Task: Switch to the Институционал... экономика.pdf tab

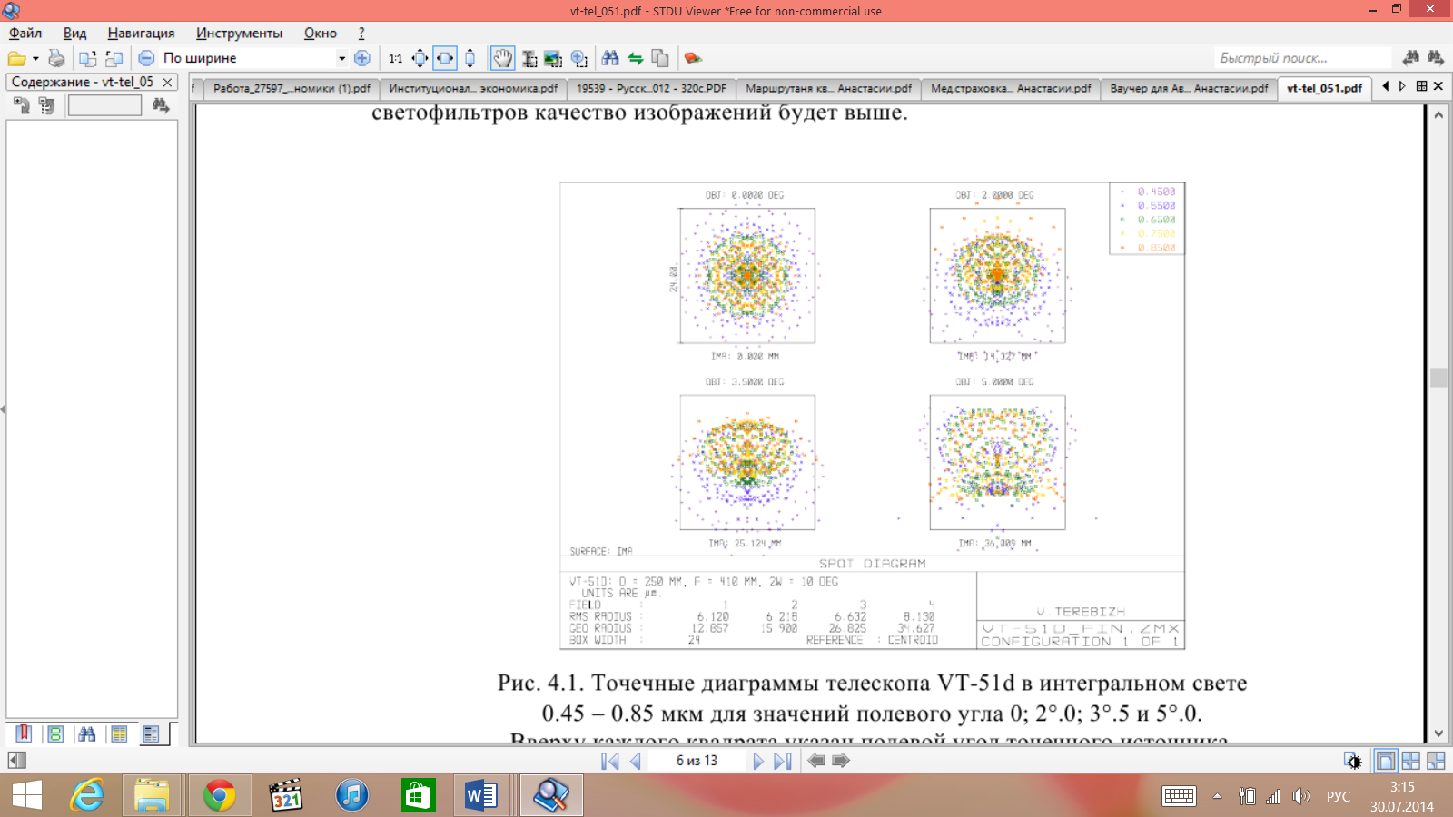Action: pyautogui.click(x=472, y=88)
